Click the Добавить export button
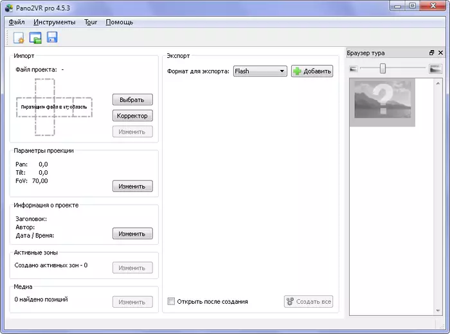The height and width of the screenshot is (334, 450). coord(312,71)
